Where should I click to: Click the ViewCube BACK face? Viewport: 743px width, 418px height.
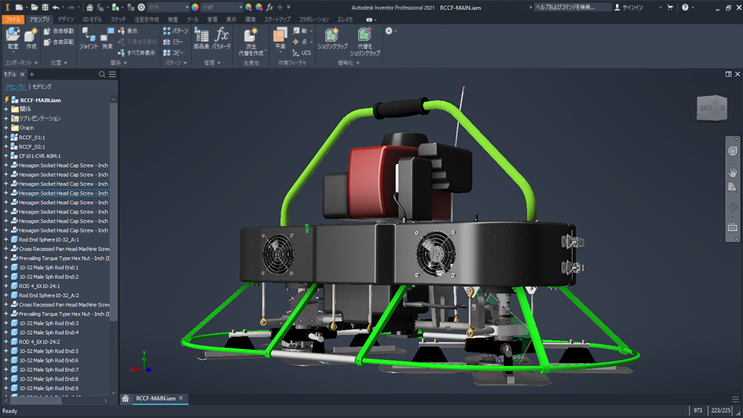706,108
